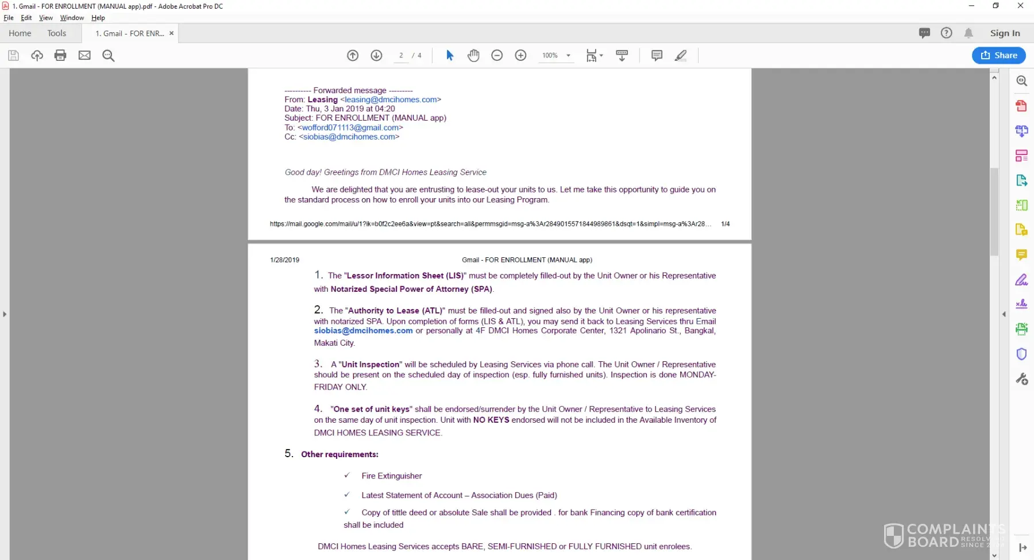
Task: Switch to the Home tab
Action: (20, 33)
